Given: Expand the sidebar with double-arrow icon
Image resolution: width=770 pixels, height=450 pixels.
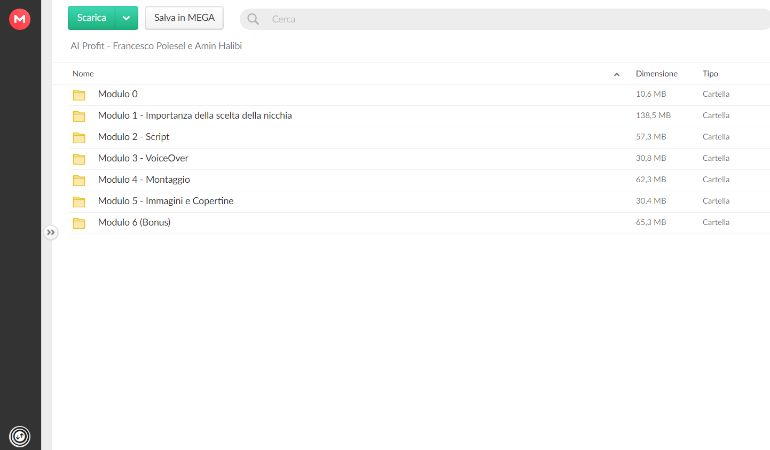Looking at the screenshot, I should pos(51,232).
